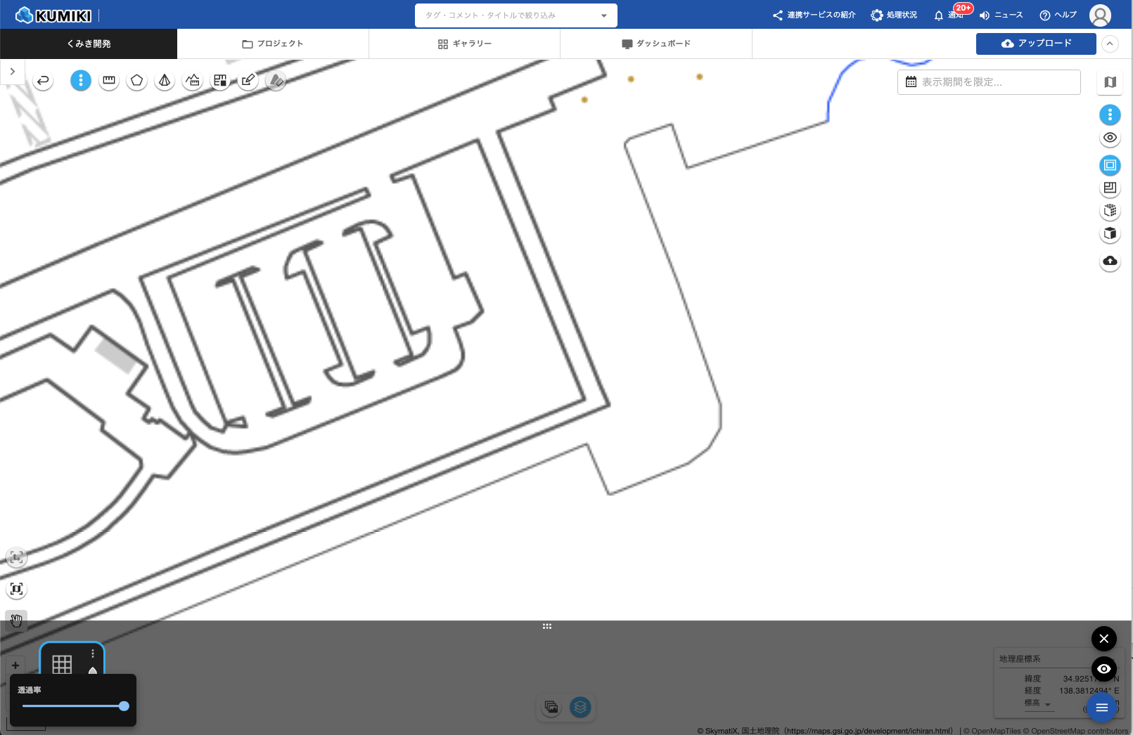Click the 表示期間を限定 date field
Image resolution: width=1133 pixels, height=735 pixels.
click(x=989, y=82)
